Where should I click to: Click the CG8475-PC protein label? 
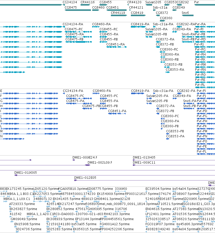pyautogui.click(x=75, y=96)
